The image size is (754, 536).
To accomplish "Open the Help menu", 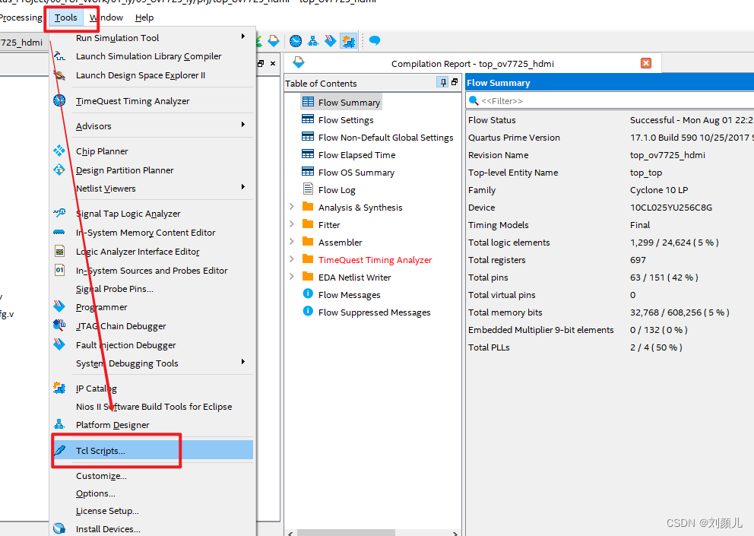I will click(144, 17).
